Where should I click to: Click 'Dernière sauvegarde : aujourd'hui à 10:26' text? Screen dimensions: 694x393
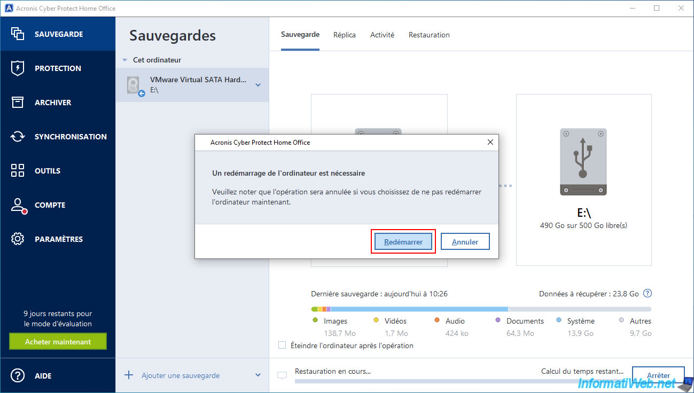[379, 294]
